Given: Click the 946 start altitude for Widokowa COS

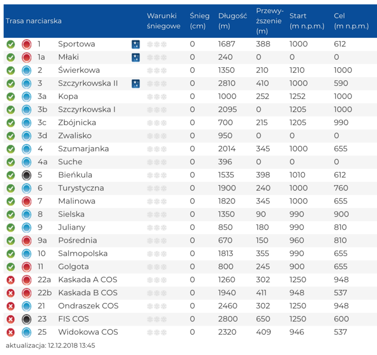Looking at the screenshot, I should (x=296, y=332).
